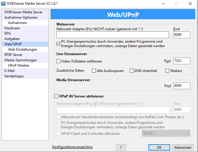Close the DVBViewer Media Server window

click(190, 4)
